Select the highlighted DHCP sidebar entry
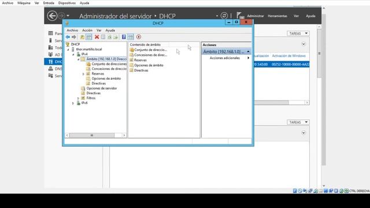 (53, 62)
